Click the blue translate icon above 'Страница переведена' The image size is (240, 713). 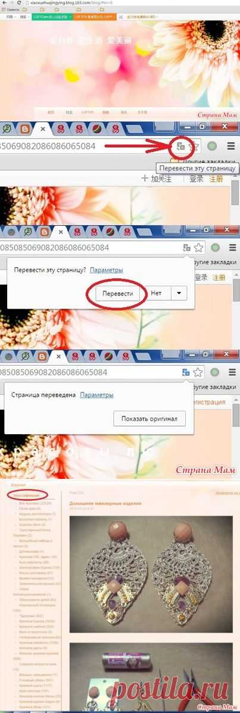185,372
